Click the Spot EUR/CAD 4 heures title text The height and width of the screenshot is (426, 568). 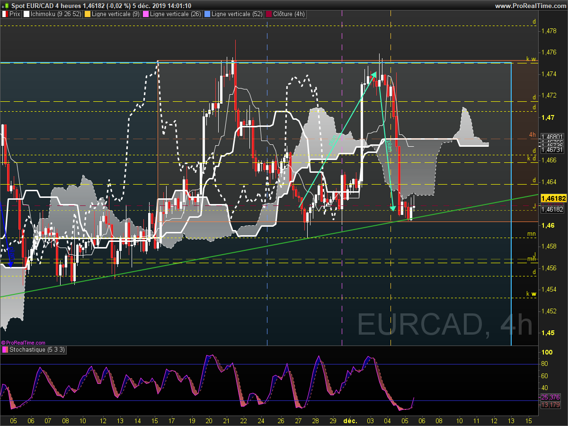[x=46, y=6]
